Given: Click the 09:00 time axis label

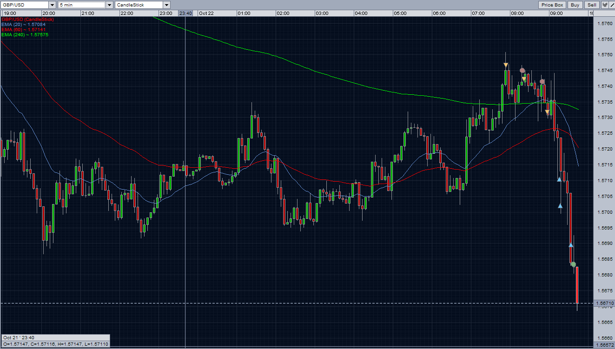Looking at the screenshot, I should click(556, 13).
